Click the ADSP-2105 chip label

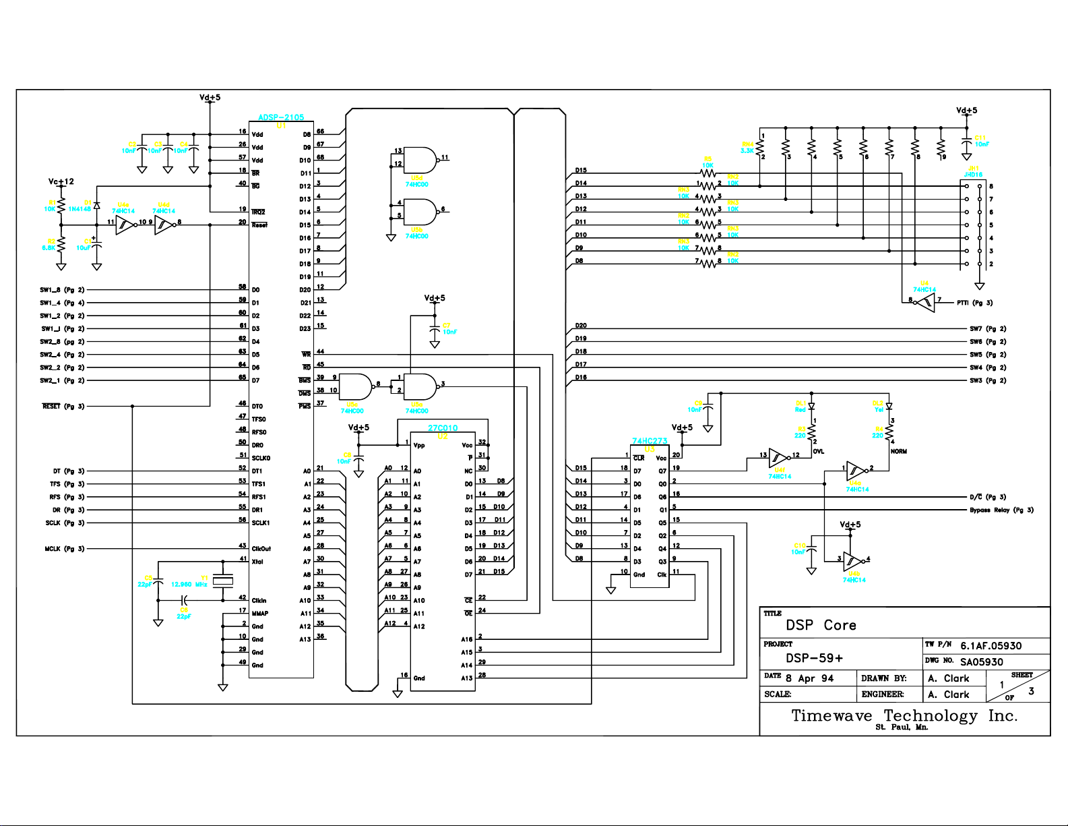tap(281, 117)
